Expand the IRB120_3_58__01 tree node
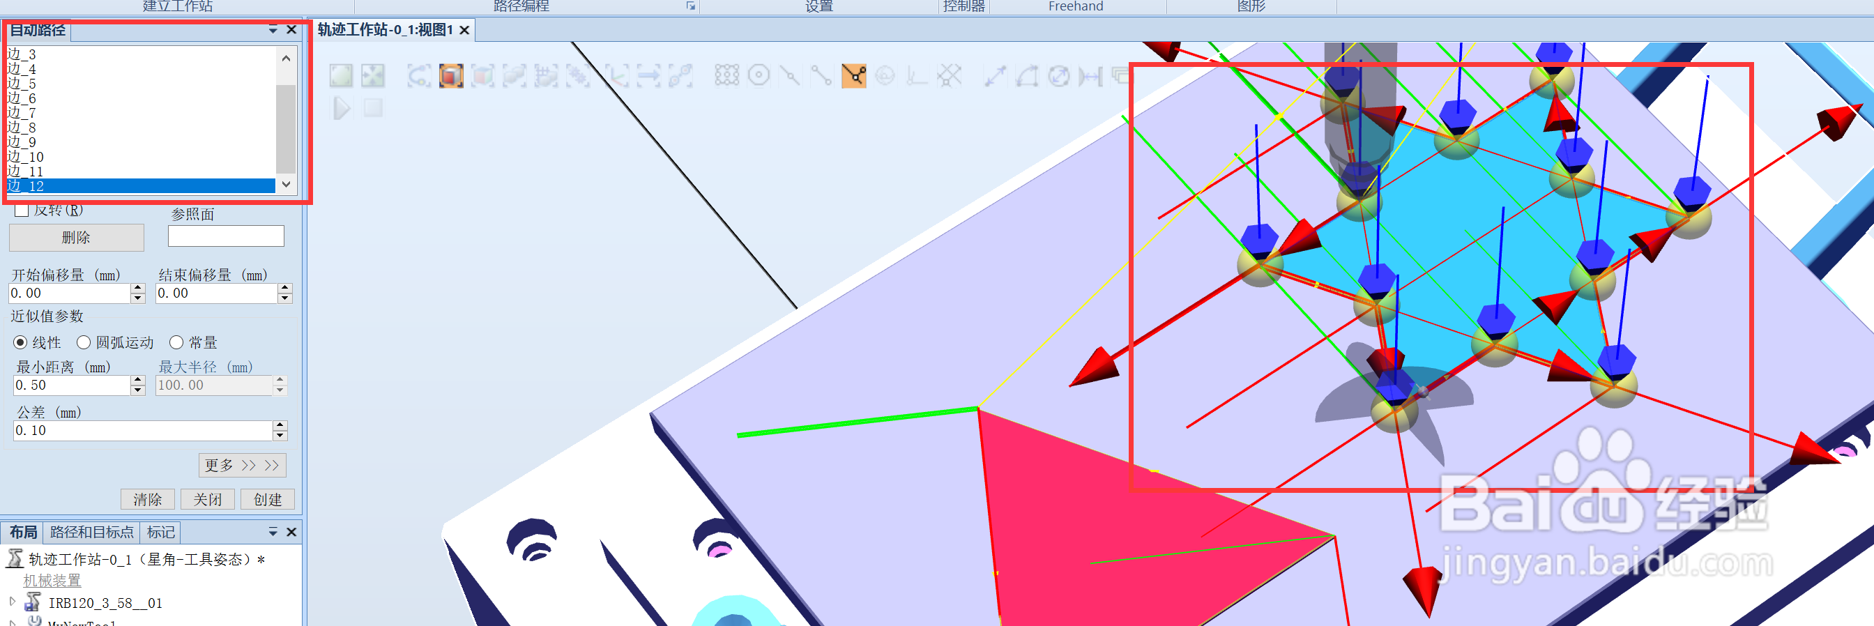 [x=12, y=602]
